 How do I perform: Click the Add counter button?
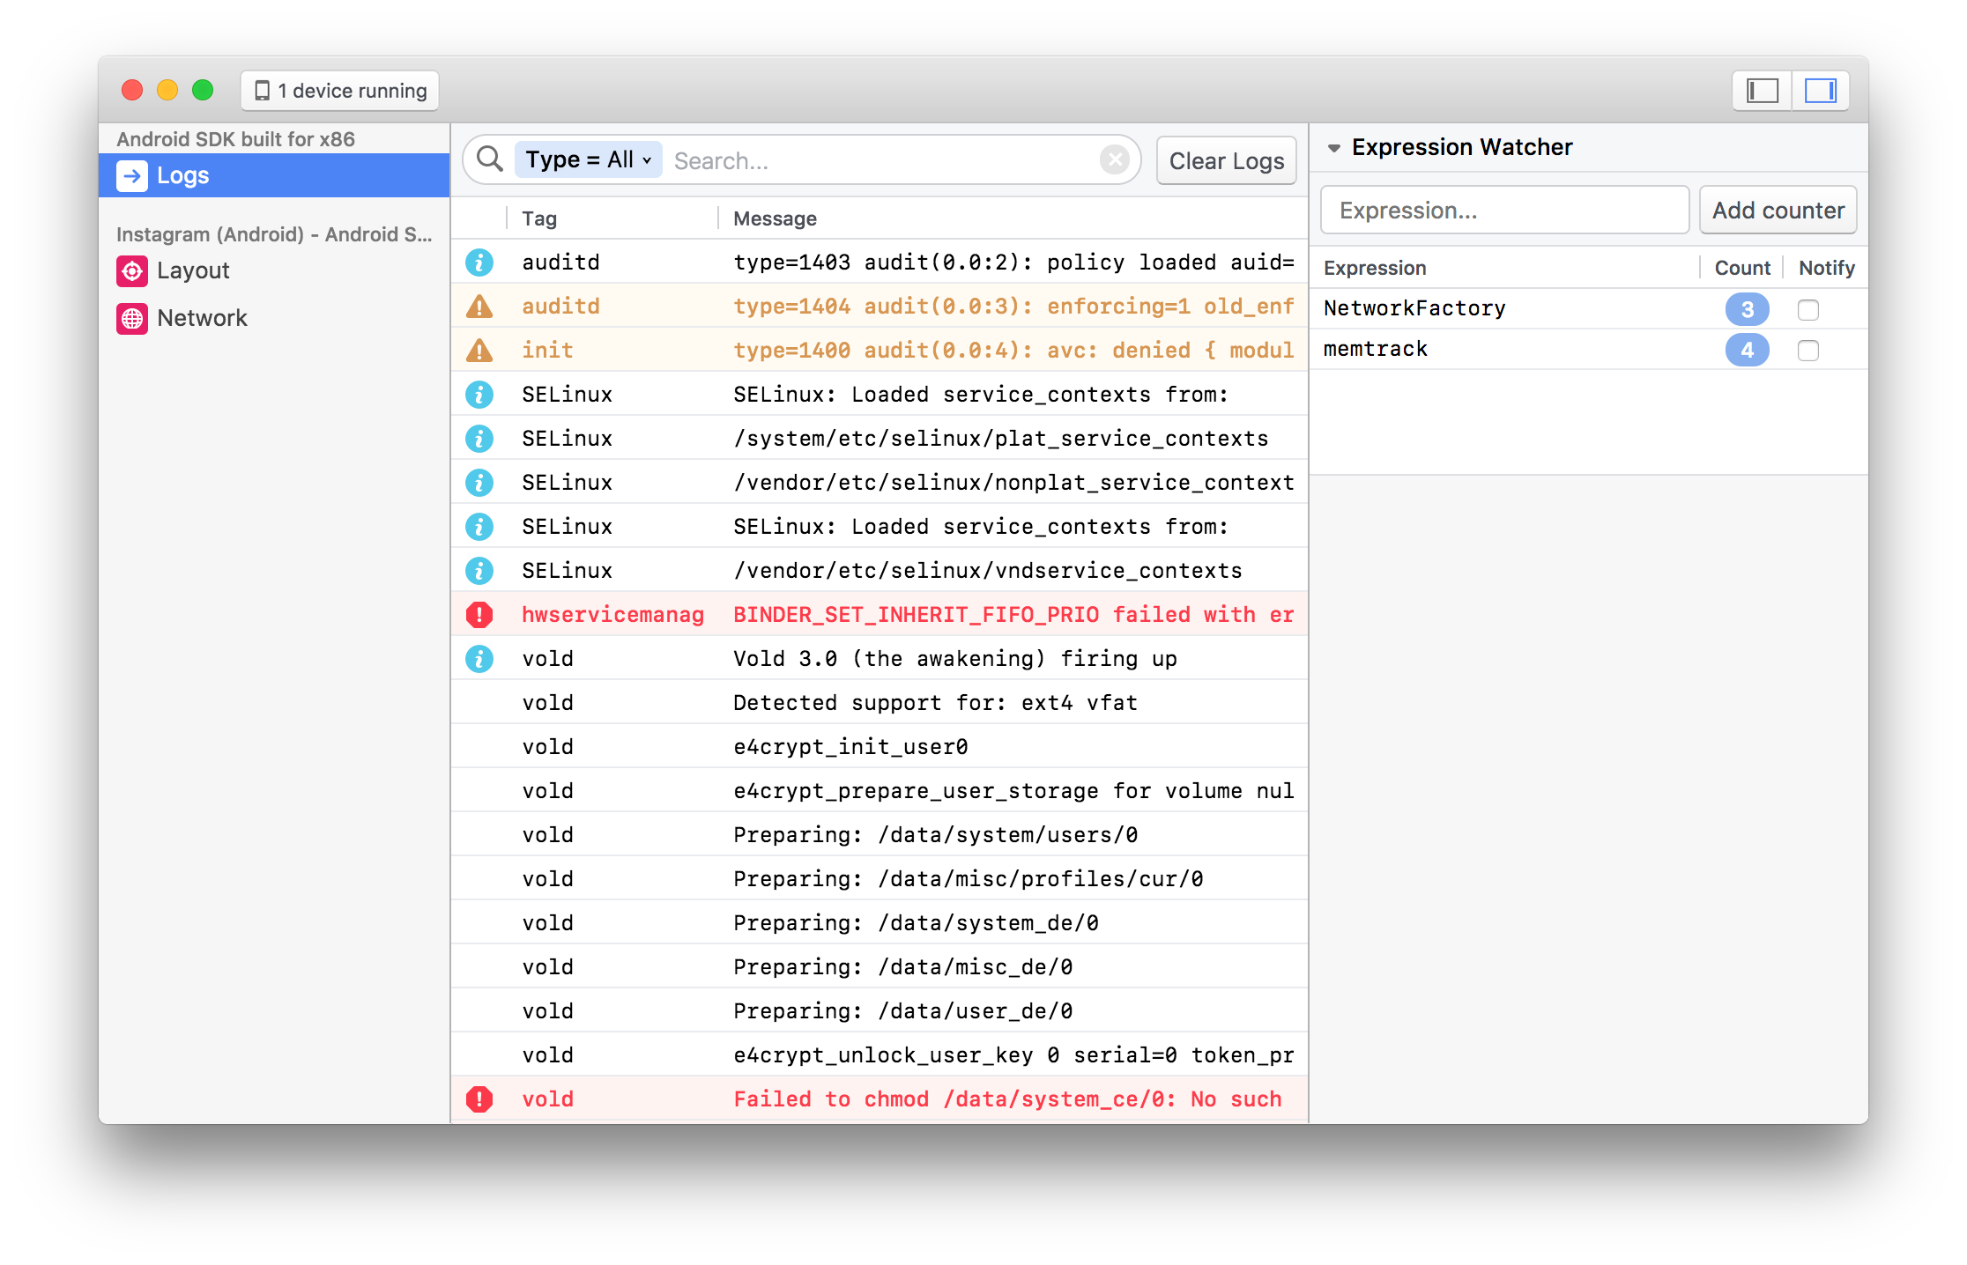click(x=1777, y=211)
